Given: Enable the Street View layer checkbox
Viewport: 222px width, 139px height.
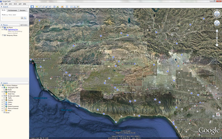Looking at the screenshot, I should [4, 94].
